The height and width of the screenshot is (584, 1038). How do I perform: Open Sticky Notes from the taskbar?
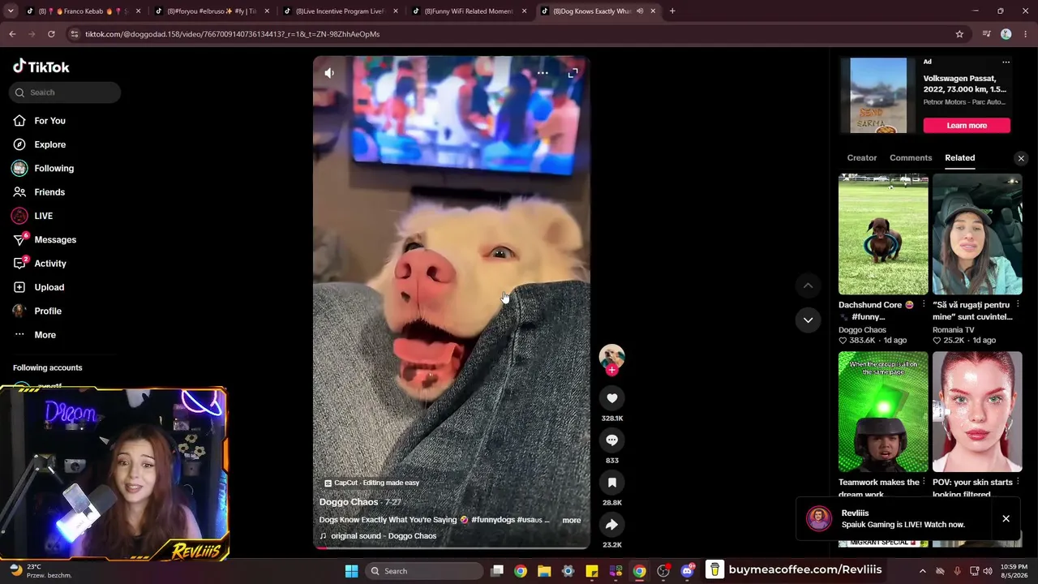tap(592, 571)
